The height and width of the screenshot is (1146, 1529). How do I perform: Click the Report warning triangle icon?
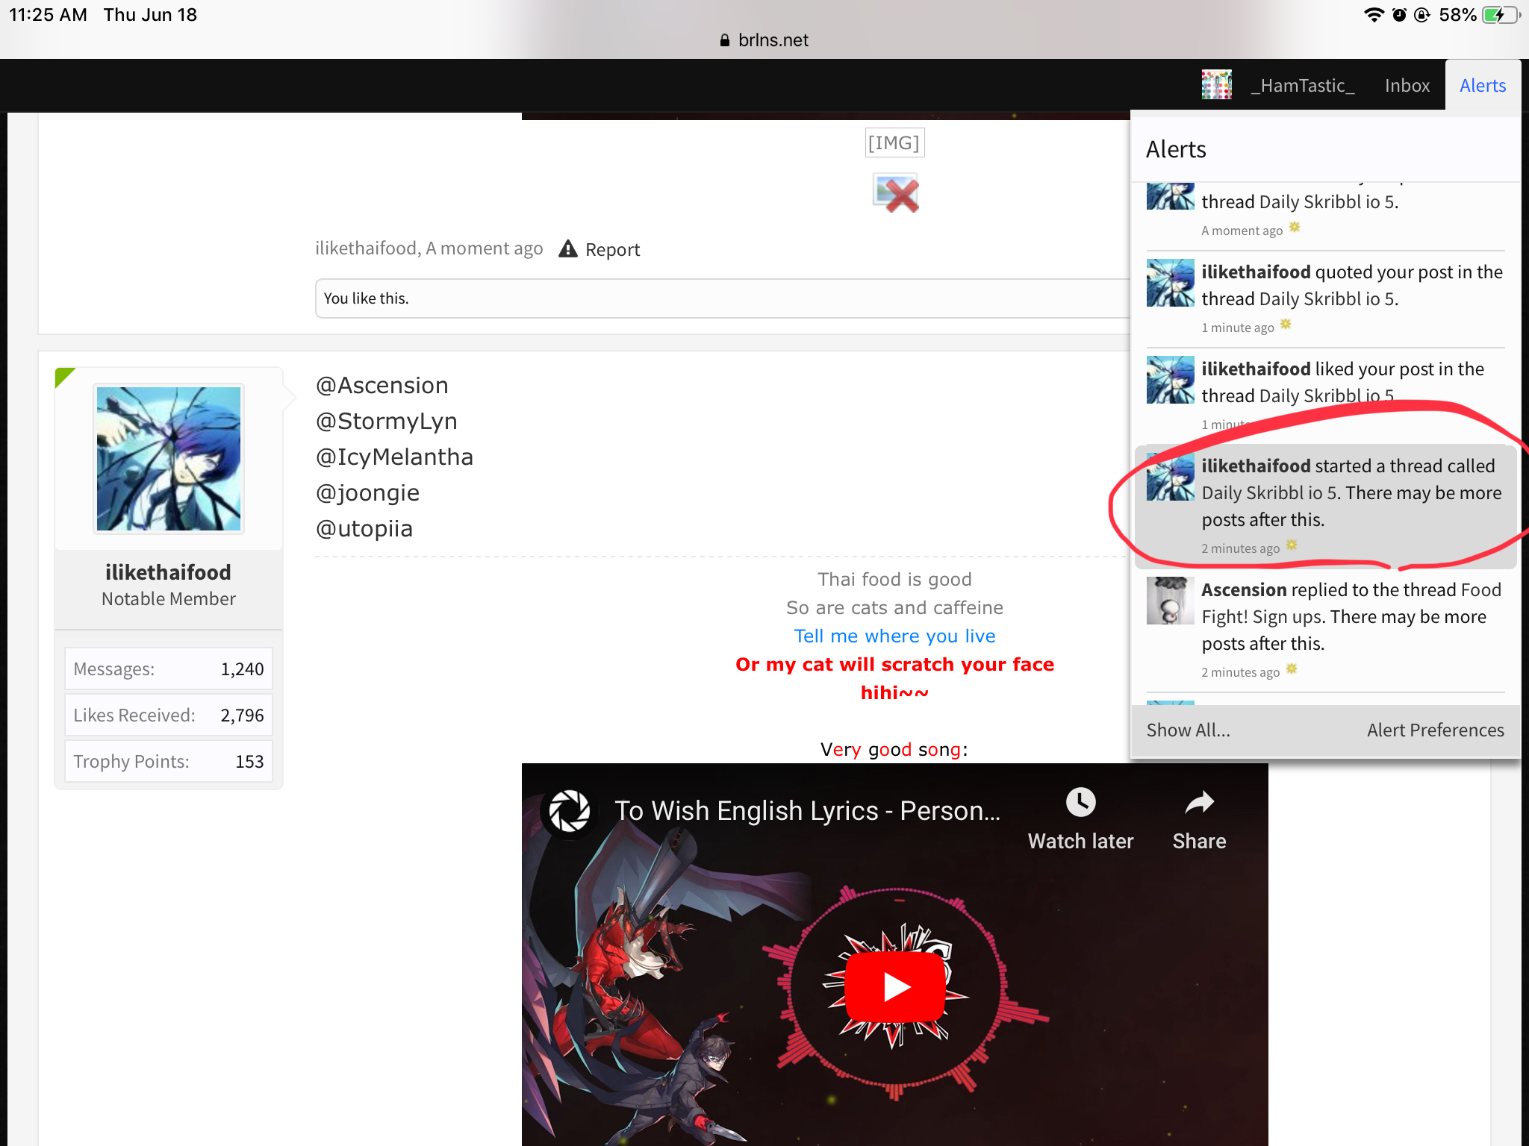coord(568,248)
